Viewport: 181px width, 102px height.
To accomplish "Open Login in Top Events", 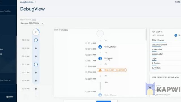I will coord(154,59).
